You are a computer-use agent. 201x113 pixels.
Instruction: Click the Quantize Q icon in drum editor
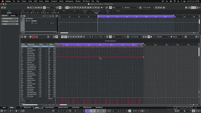point(128,37)
